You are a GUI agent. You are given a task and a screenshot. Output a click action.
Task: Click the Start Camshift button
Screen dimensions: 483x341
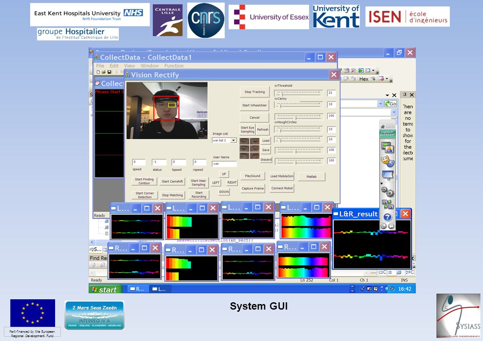pyautogui.click(x=172, y=181)
